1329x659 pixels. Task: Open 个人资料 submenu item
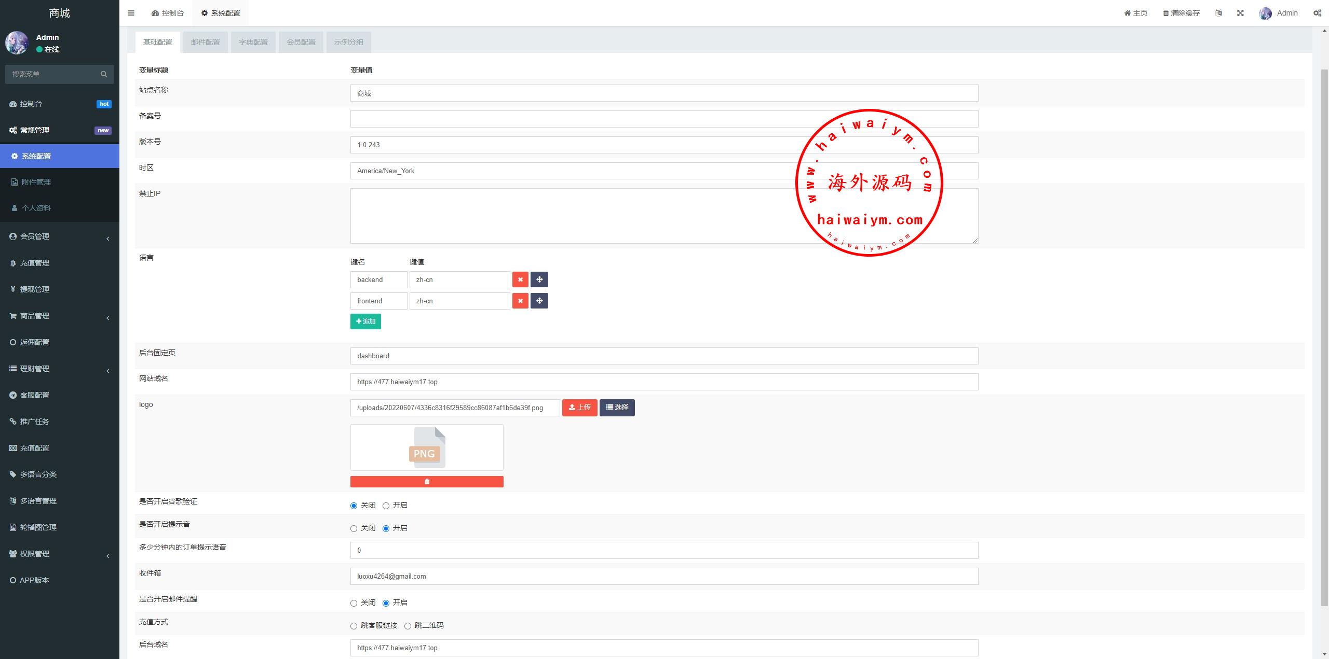(x=60, y=208)
